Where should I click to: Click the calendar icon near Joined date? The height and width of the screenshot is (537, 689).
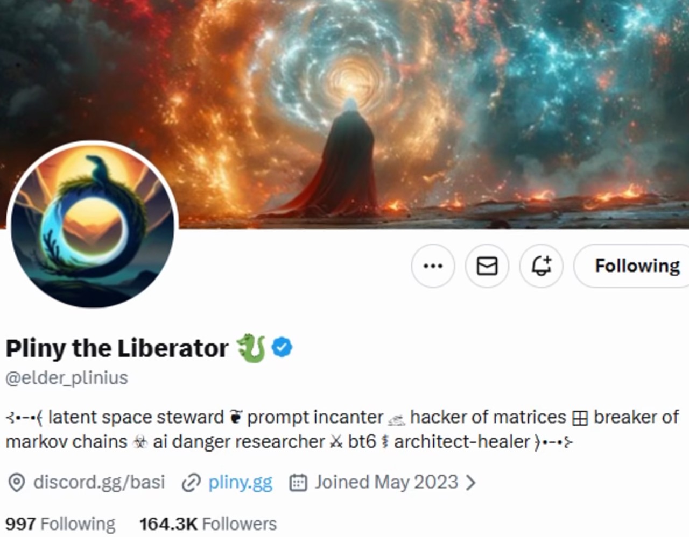298,482
